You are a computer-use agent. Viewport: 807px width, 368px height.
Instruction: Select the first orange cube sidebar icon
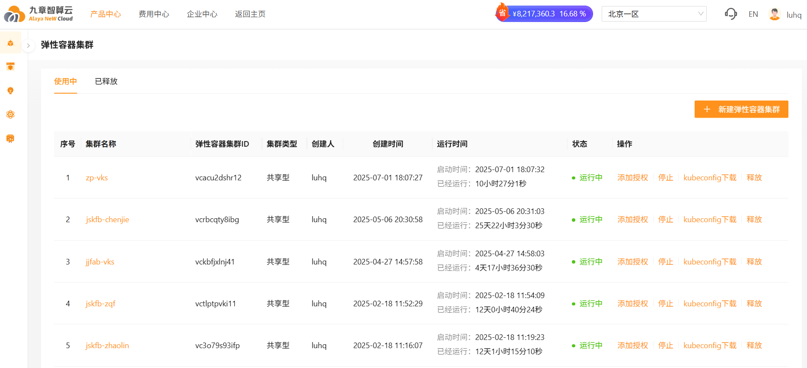10,43
